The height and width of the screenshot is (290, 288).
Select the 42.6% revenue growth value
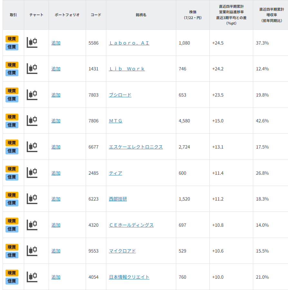262,121
